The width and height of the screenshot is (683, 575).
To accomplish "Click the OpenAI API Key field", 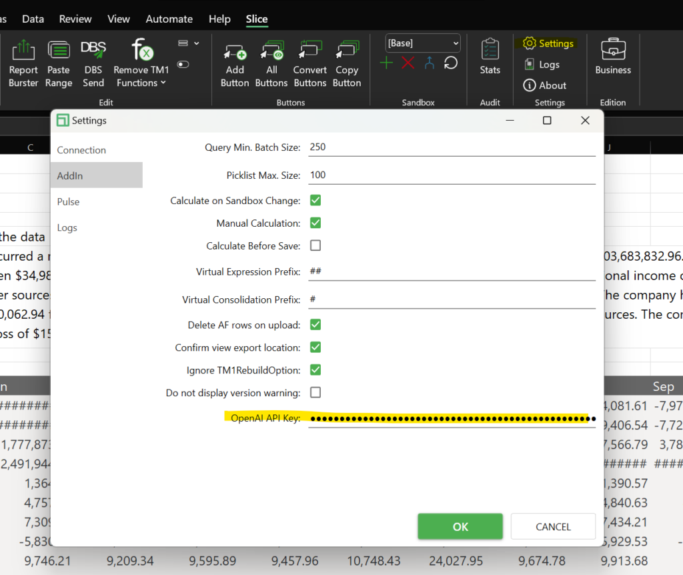I will tap(452, 418).
